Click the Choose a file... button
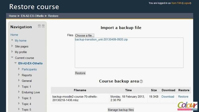Screen dimensions: 199x112 click(85, 35)
